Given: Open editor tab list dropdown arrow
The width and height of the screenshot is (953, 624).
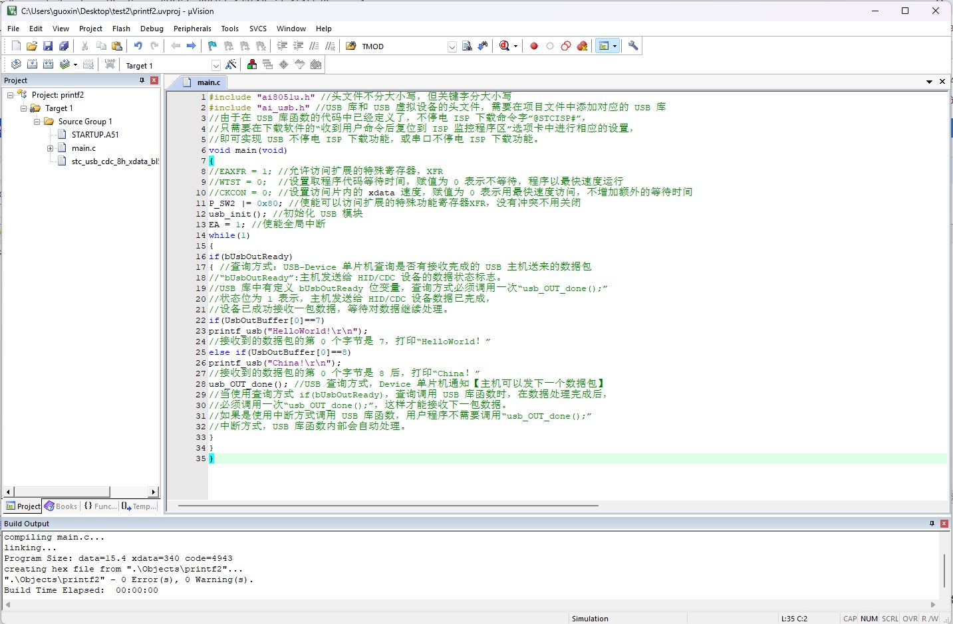Looking at the screenshot, I should point(929,82).
